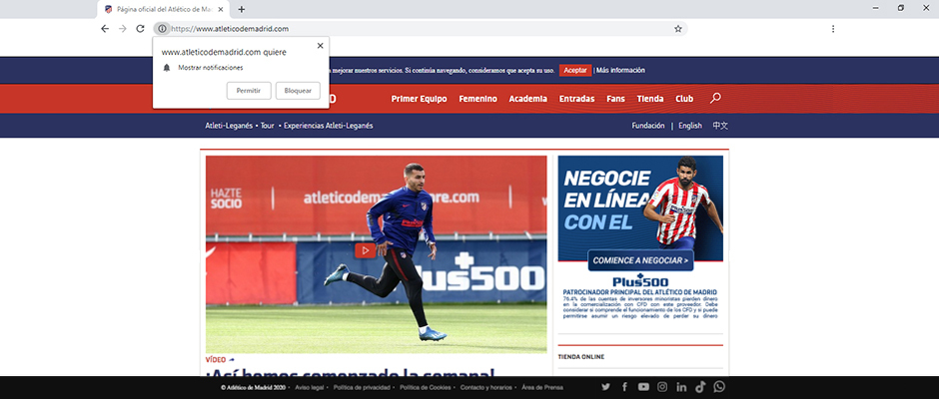Bookmark this page with the star icon
This screenshot has width=939, height=399.
pyautogui.click(x=678, y=29)
